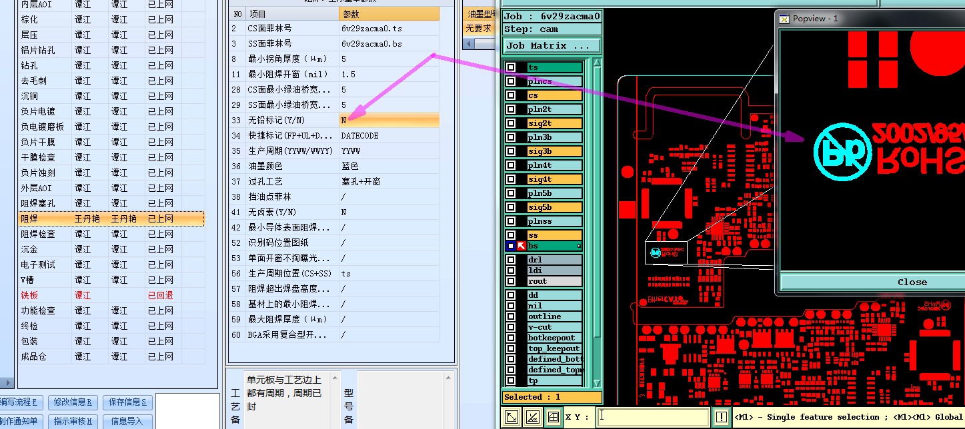Click the small grid marker on bs layer
965x429 pixels.
click(x=579, y=246)
